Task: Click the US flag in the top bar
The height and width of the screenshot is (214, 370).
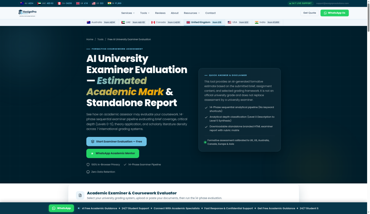Action: 94,3
